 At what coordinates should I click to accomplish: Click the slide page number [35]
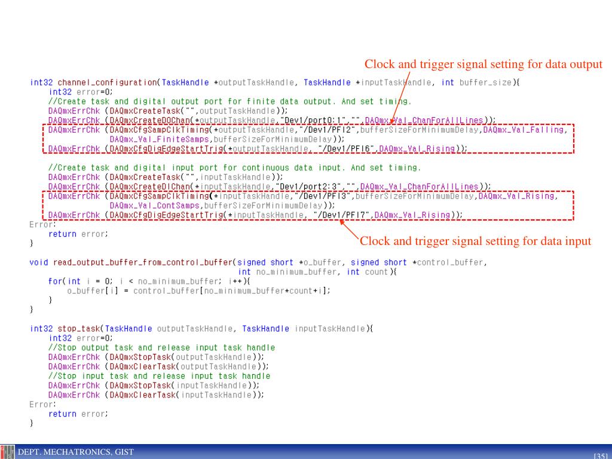coord(601,455)
